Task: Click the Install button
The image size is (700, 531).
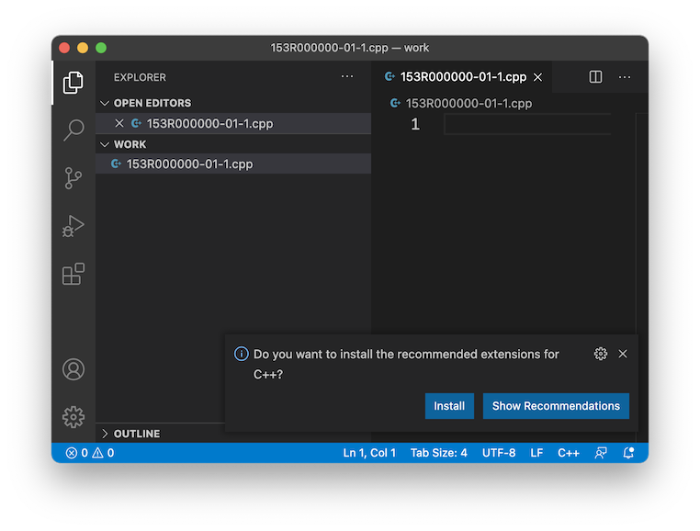Action: [x=449, y=406]
